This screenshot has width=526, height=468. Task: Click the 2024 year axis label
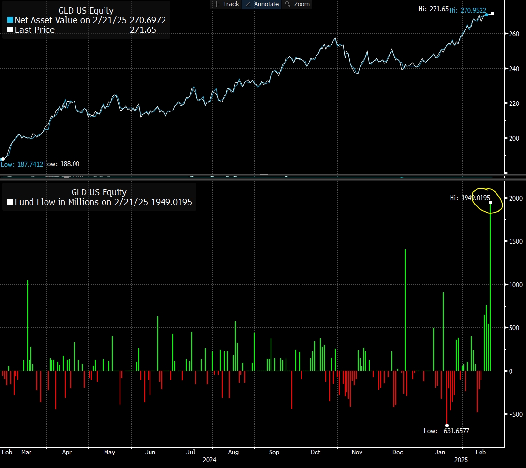[210, 460]
